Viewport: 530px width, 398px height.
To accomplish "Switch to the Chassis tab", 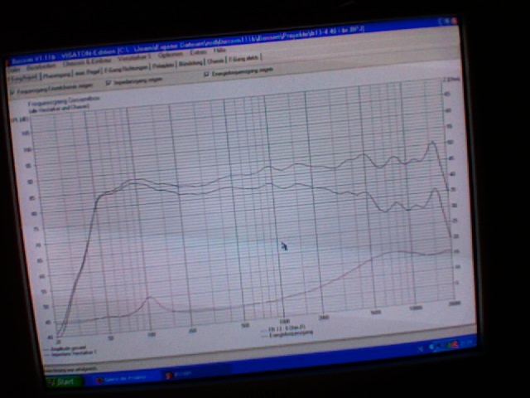I will click(x=214, y=61).
